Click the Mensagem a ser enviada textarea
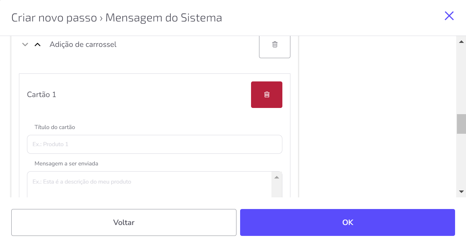Image resolution: width=466 pixels, height=241 pixels. pos(149,184)
